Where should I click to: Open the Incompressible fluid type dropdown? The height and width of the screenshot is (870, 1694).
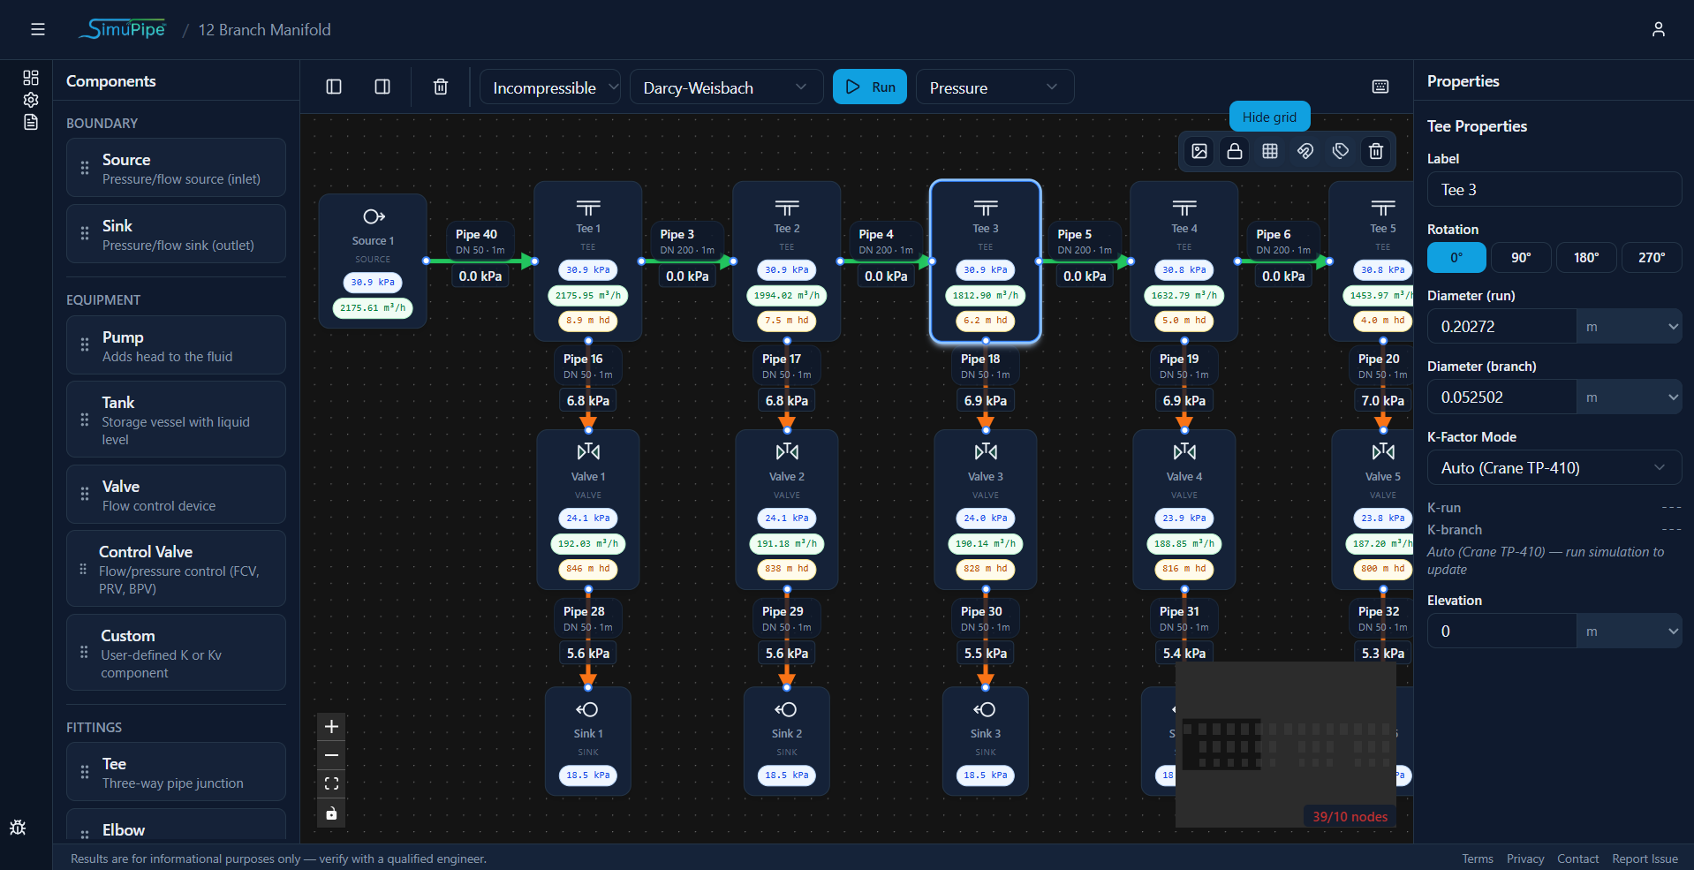[x=550, y=87]
